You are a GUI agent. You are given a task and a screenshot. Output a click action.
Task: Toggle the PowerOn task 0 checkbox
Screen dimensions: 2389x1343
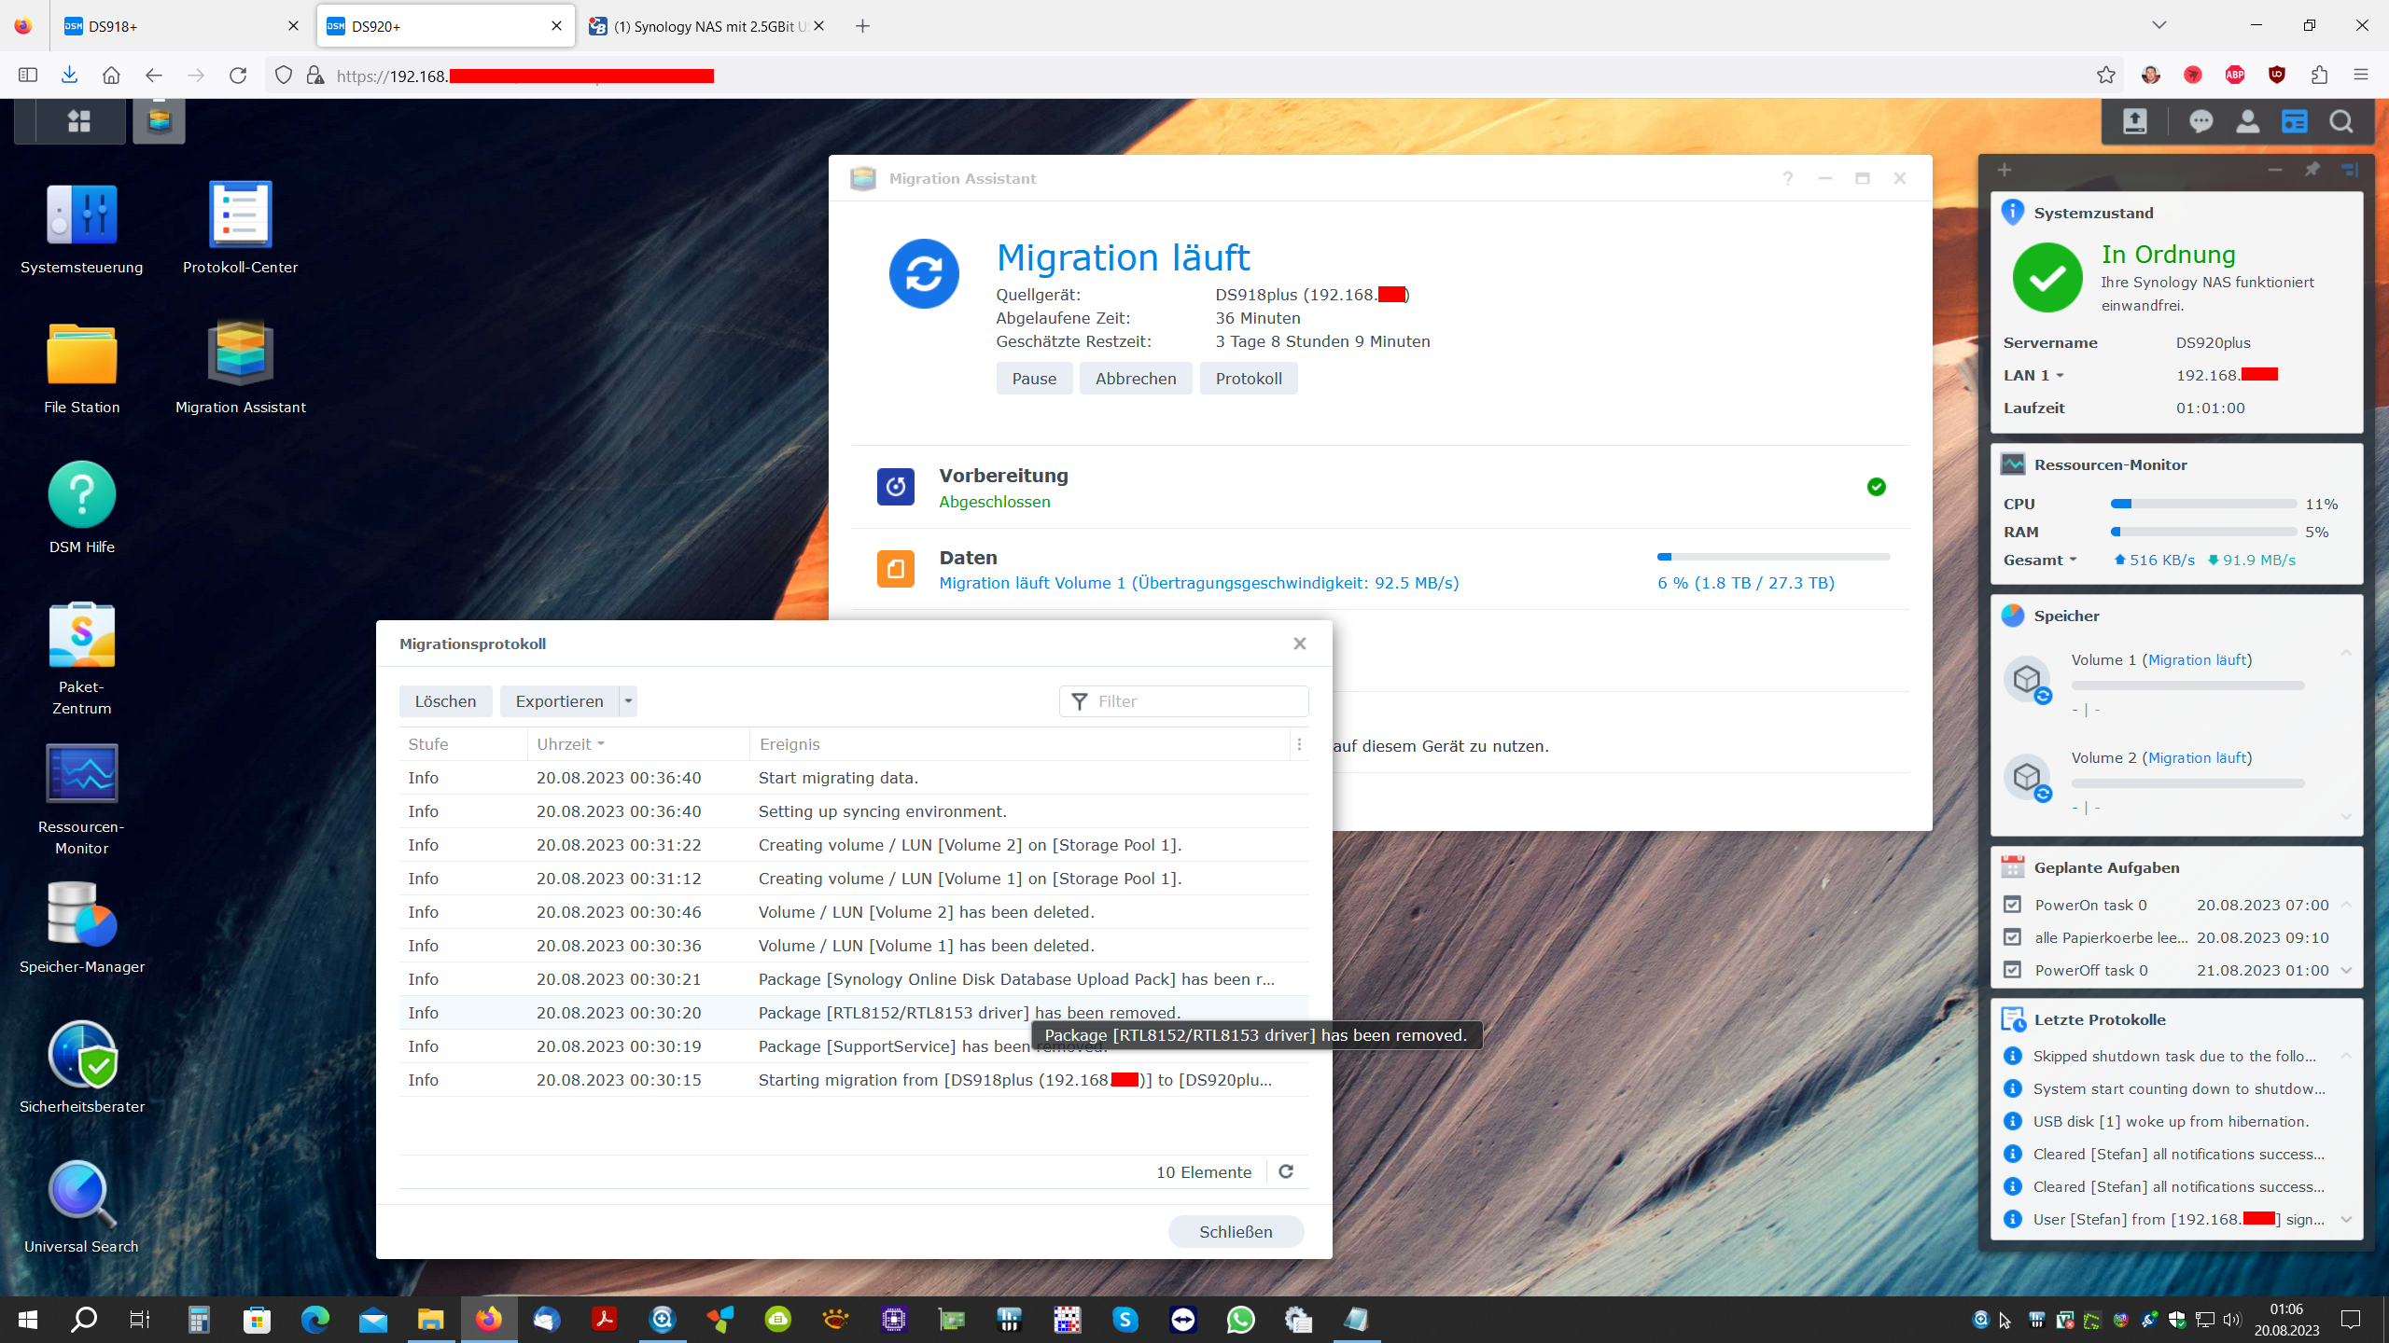point(2013,905)
